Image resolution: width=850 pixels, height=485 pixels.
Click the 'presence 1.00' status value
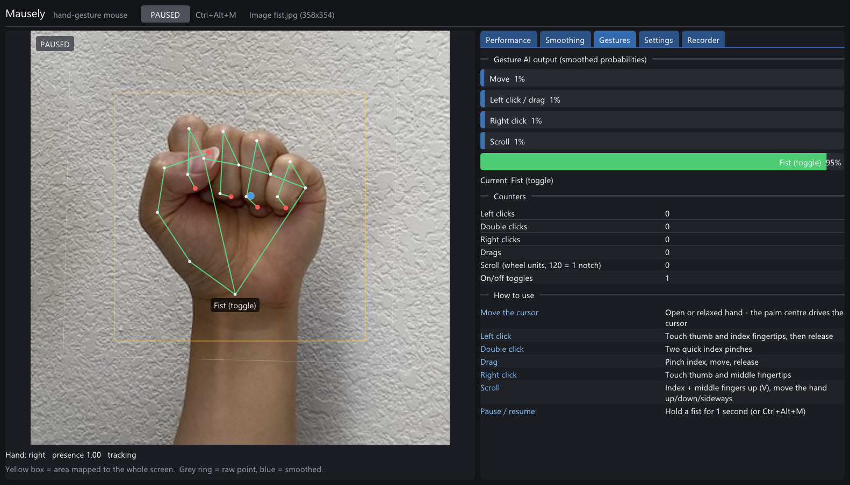click(x=76, y=455)
